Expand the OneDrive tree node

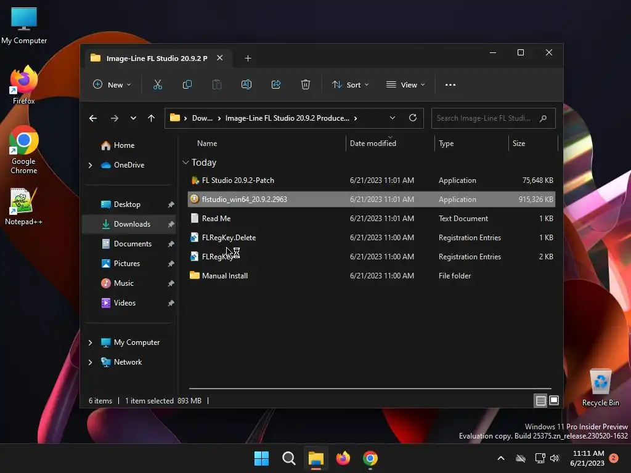pyautogui.click(x=90, y=165)
